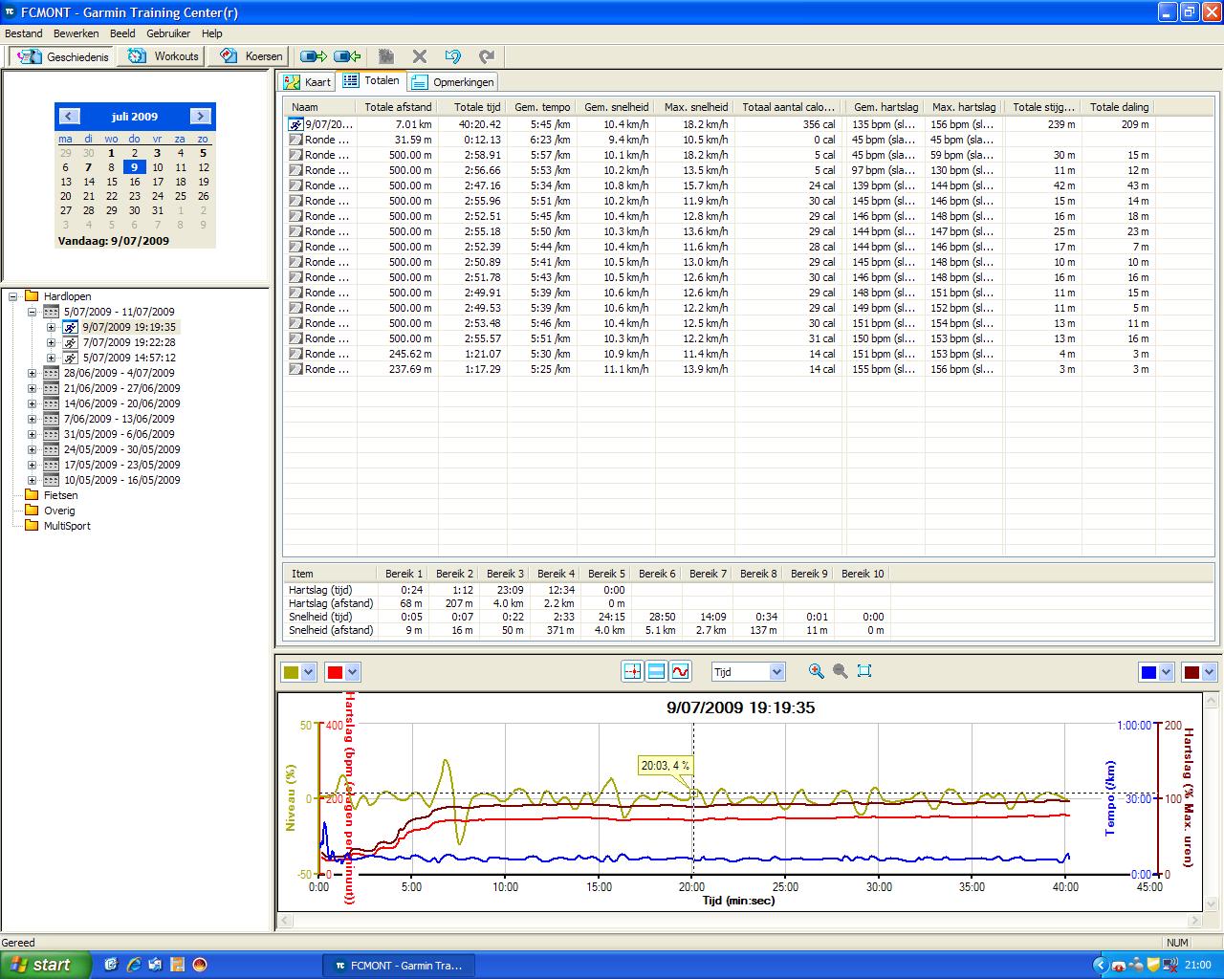Select the 9/07/20... summary row icon
Viewport: 1224px width, 979px height.
click(x=296, y=124)
